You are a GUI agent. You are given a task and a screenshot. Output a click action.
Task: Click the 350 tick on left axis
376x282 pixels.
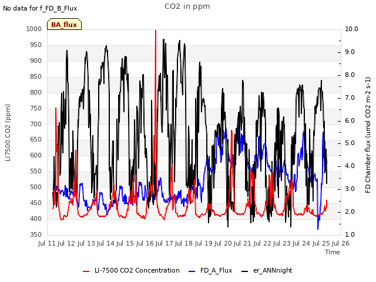[35, 234]
